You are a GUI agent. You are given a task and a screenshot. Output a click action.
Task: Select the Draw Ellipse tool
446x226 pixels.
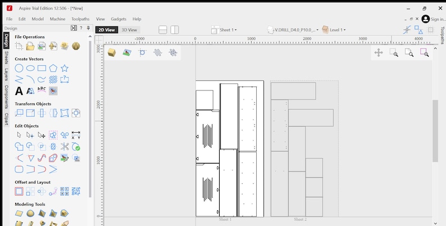(30, 69)
